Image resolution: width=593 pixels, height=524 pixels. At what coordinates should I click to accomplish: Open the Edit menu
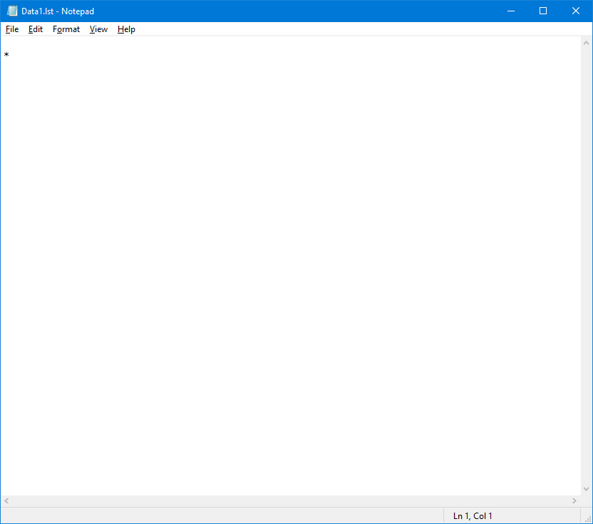(x=36, y=29)
